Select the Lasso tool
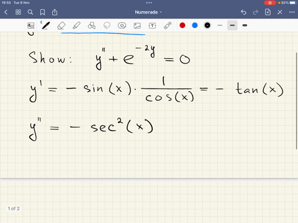 [107, 25]
